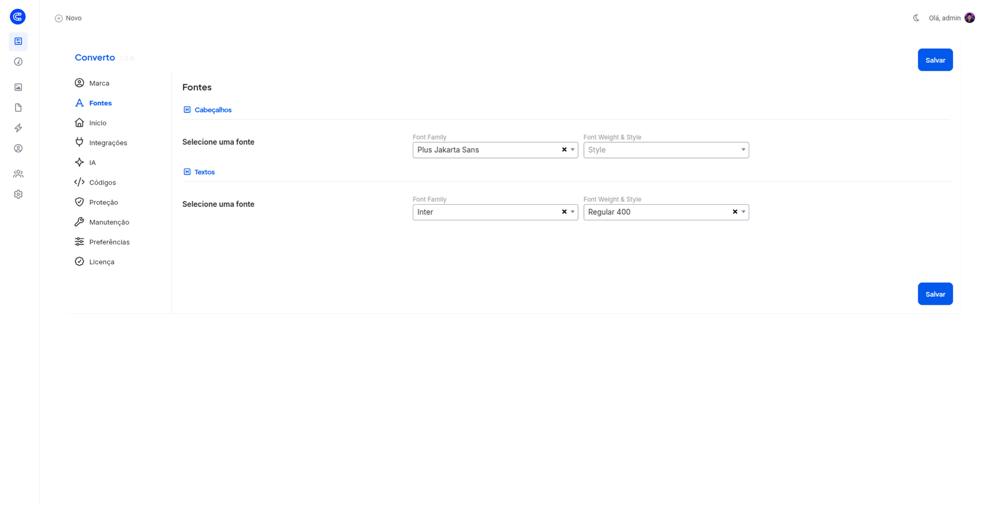Click Novo to create new
Image resolution: width=999 pixels, height=505 pixels.
click(x=68, y=18)
